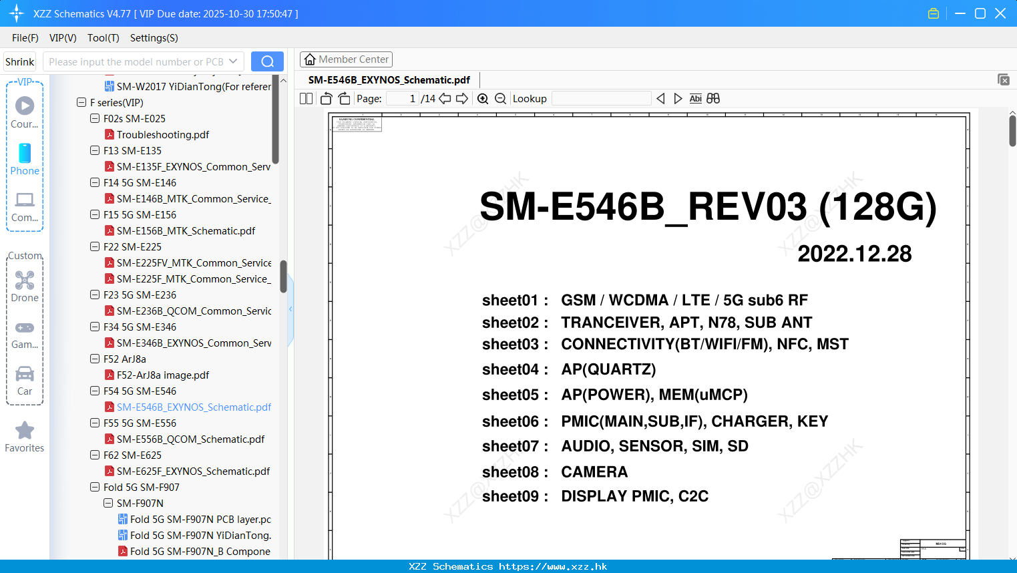The width and height of the screenshot is (1017, 573).
Task: Click the yellow toolbox icon in title bar
Action: (934, 13)
